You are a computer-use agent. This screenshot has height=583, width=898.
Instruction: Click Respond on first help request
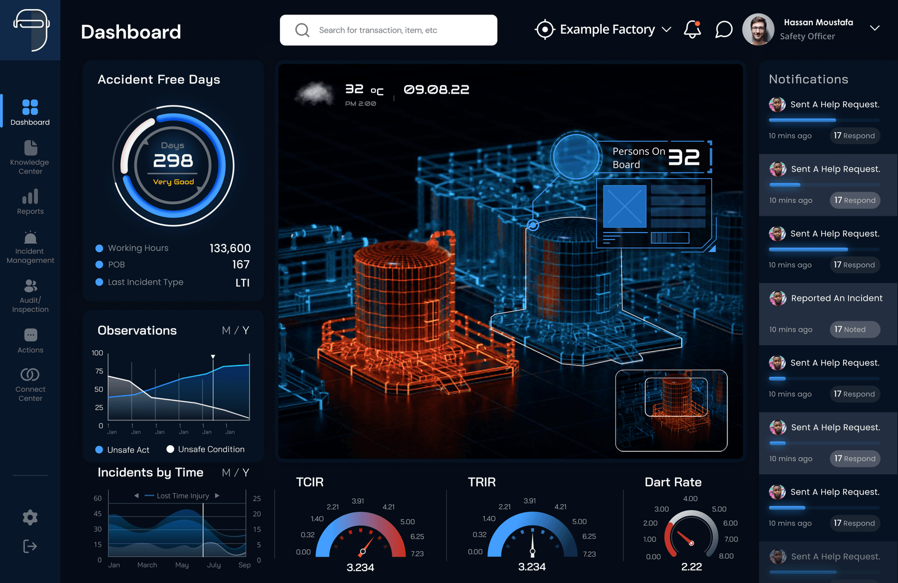(x=855, y=136)
